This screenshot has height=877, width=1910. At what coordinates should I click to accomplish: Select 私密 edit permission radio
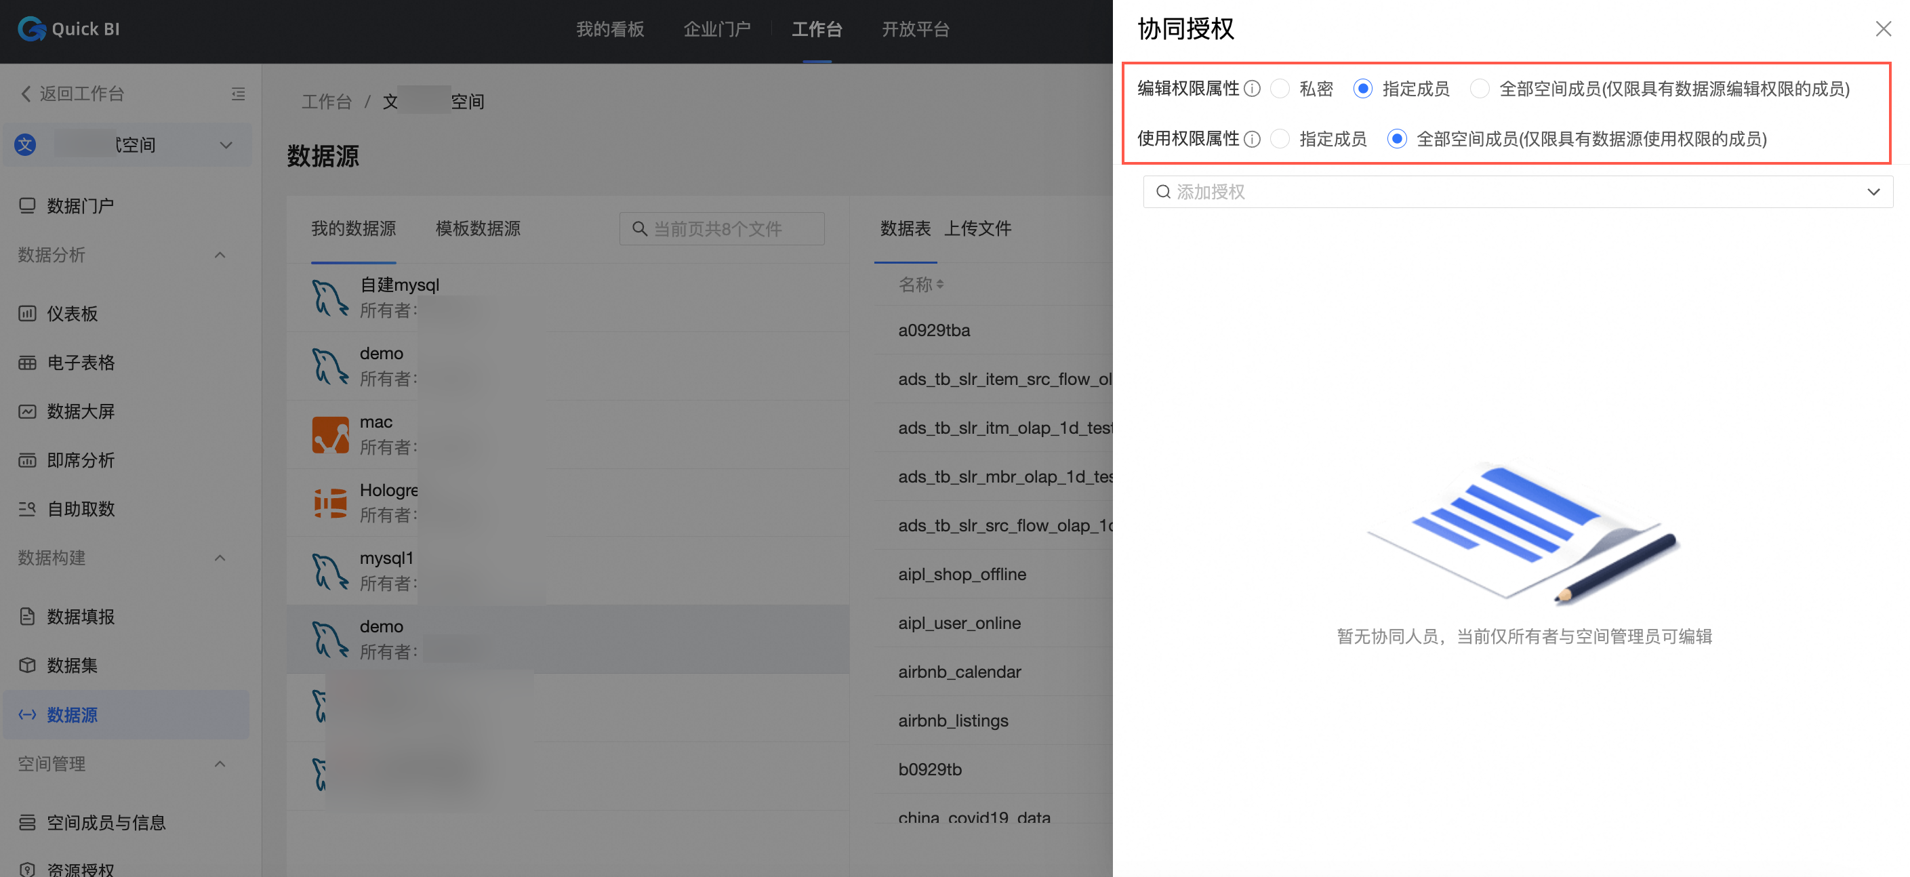tap(1280, 89)
